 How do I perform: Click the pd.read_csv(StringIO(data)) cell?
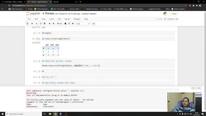pyautogui.click(x=108, y=39)
